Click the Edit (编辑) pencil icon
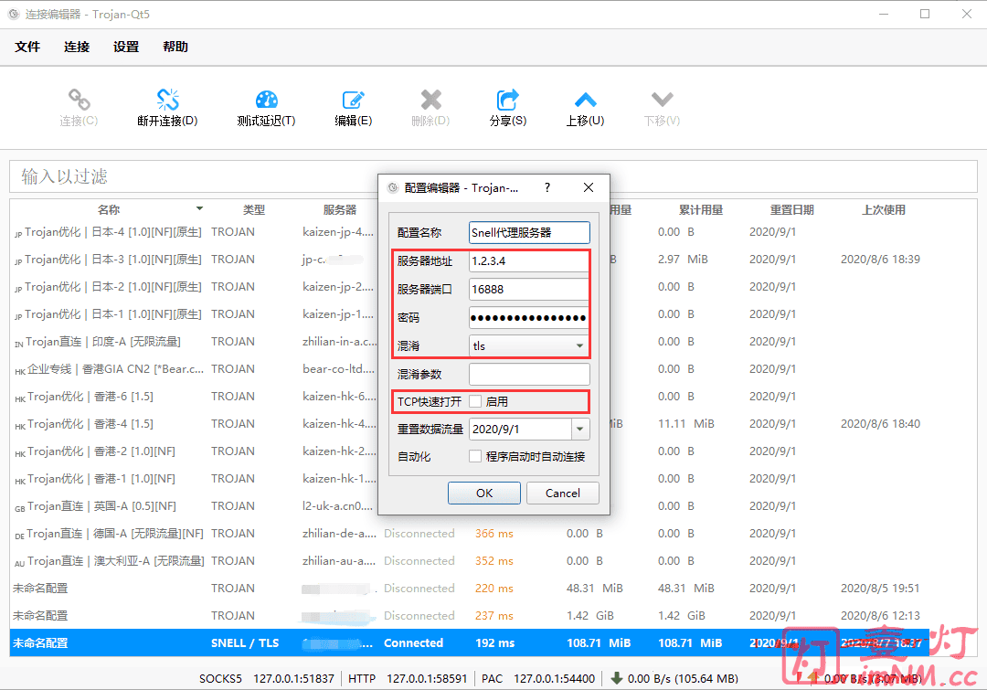This screenshot has width=987, height=690. pos(353,100)
